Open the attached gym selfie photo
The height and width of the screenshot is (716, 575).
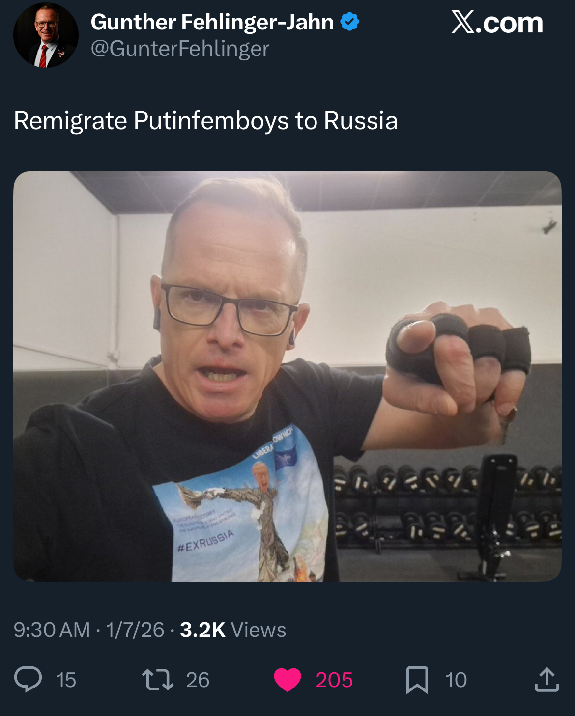tap(287, 376)
